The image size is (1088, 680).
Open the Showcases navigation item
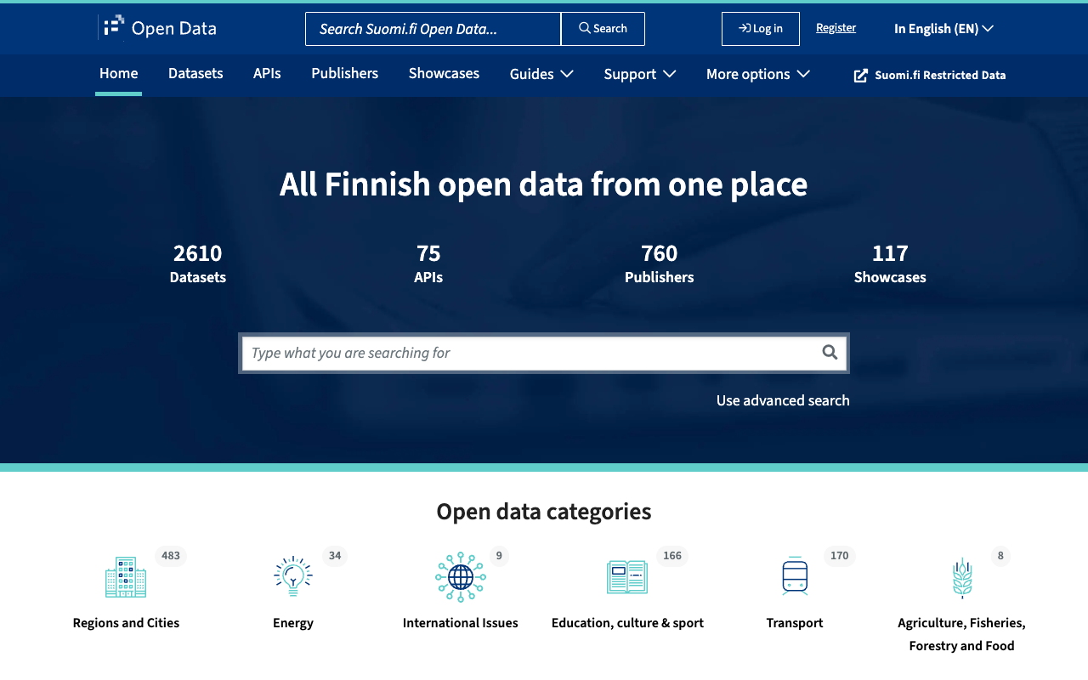coord(444,74)
